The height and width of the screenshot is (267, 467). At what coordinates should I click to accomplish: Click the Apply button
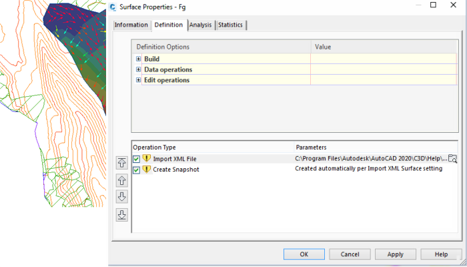point(395,254)
